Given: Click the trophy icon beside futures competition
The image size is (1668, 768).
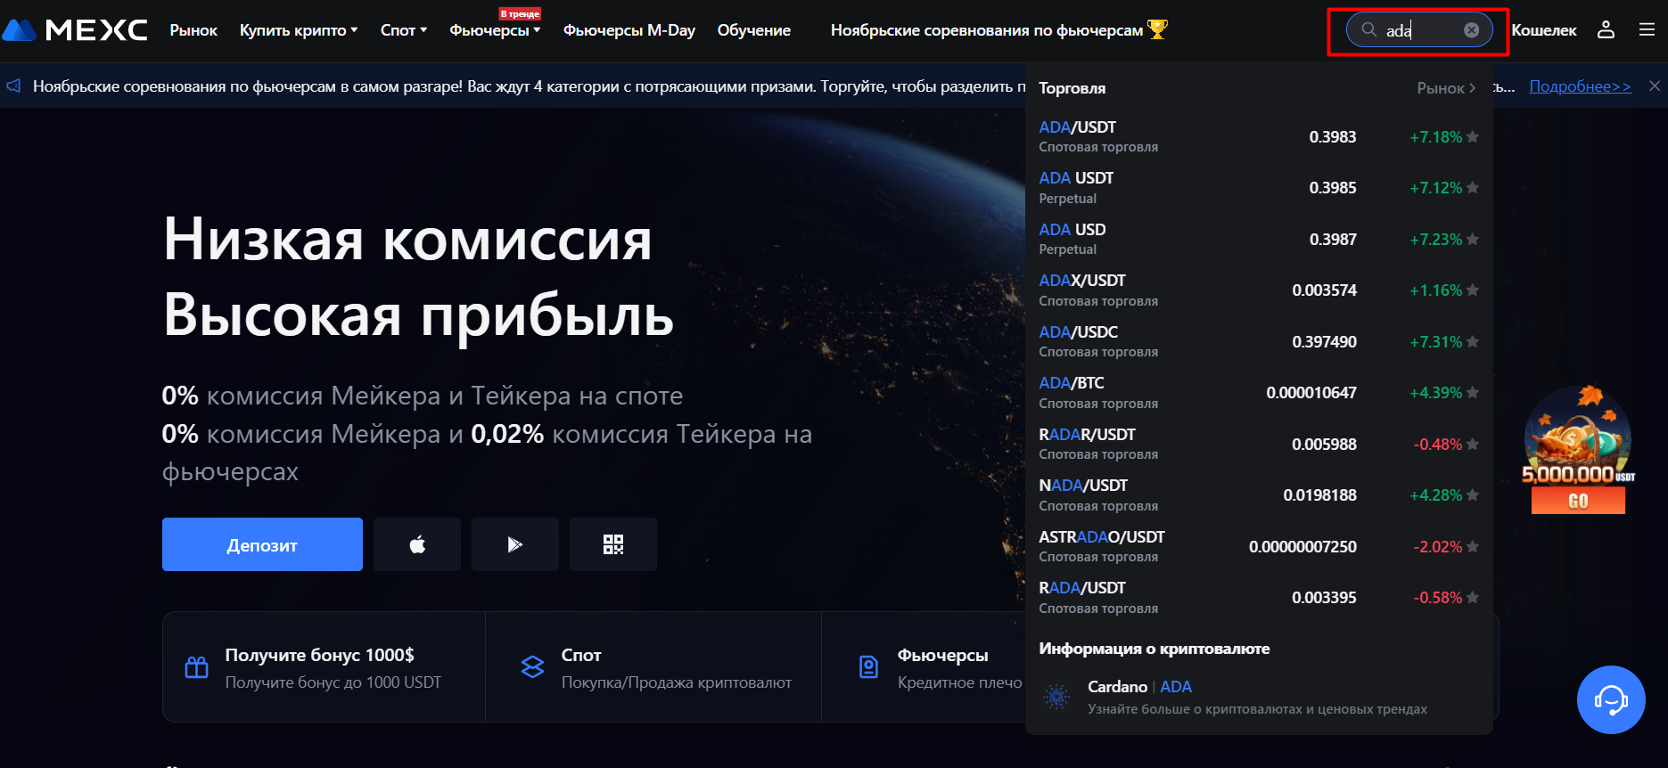Looking at the screenshot, I should pos(1157,29).
